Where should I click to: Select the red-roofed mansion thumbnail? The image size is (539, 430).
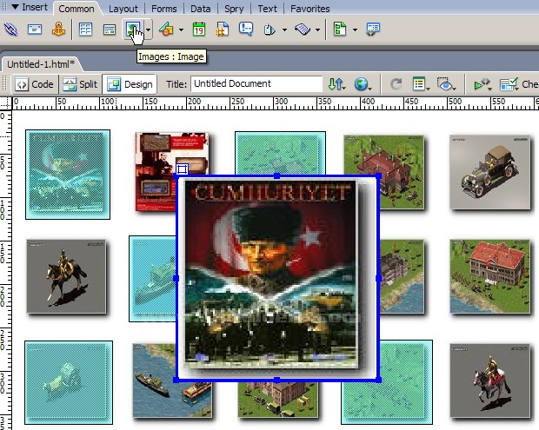[490, 276]
